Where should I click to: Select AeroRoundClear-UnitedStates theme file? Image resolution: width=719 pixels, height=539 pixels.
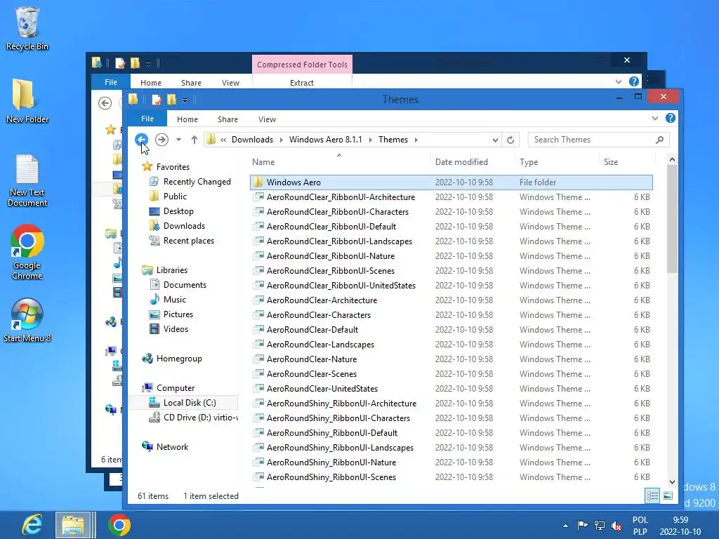(451, 389)
